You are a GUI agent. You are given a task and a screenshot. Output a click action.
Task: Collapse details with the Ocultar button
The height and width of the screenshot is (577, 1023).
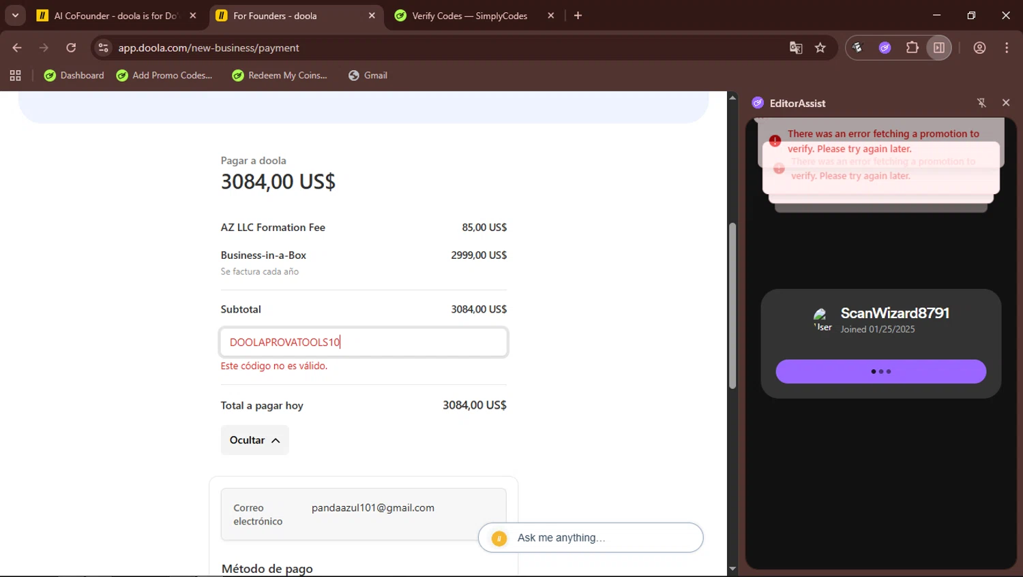coord(254,440)
